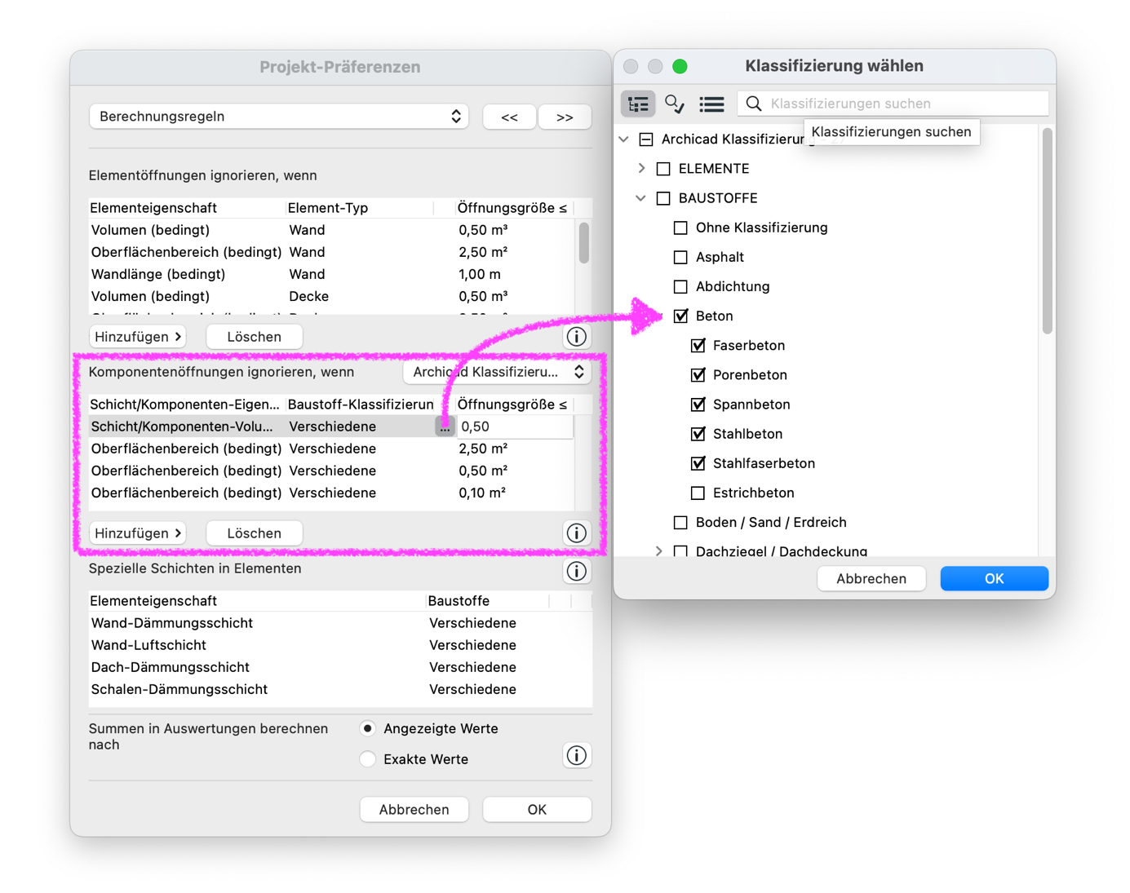Viewport: 1130px width, 893px height.
Task: Check Boden / Sand / Erdreich checkbox
Action: point(680,522)
